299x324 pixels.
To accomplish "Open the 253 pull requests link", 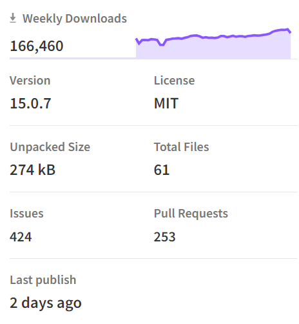I will pyautogui.click(x=164, y=237).
